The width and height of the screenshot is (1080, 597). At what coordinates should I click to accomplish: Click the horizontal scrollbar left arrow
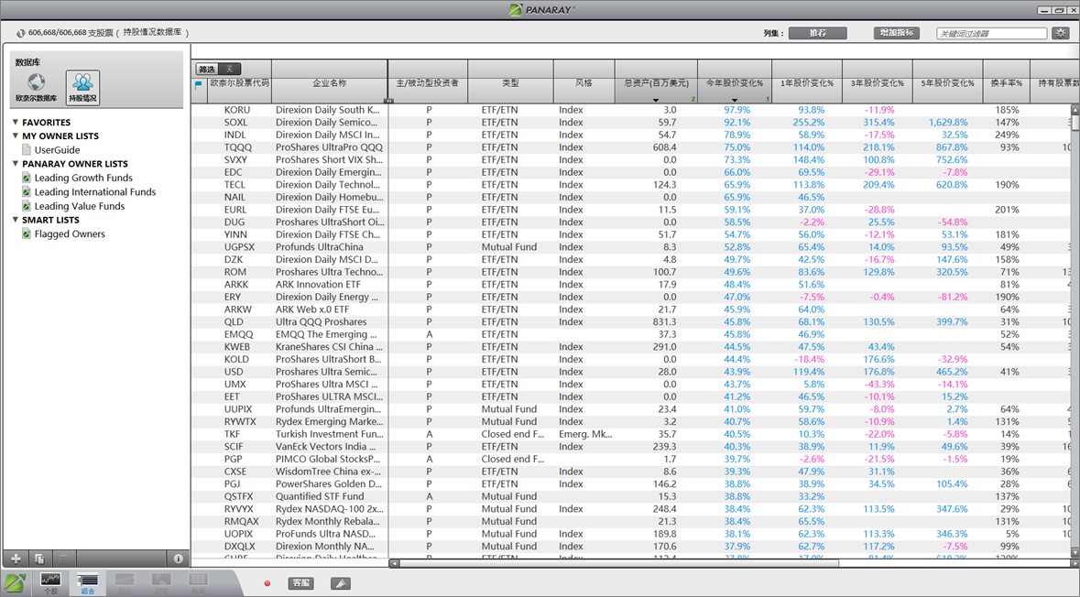pyautogui.click(x=395, y=563)
